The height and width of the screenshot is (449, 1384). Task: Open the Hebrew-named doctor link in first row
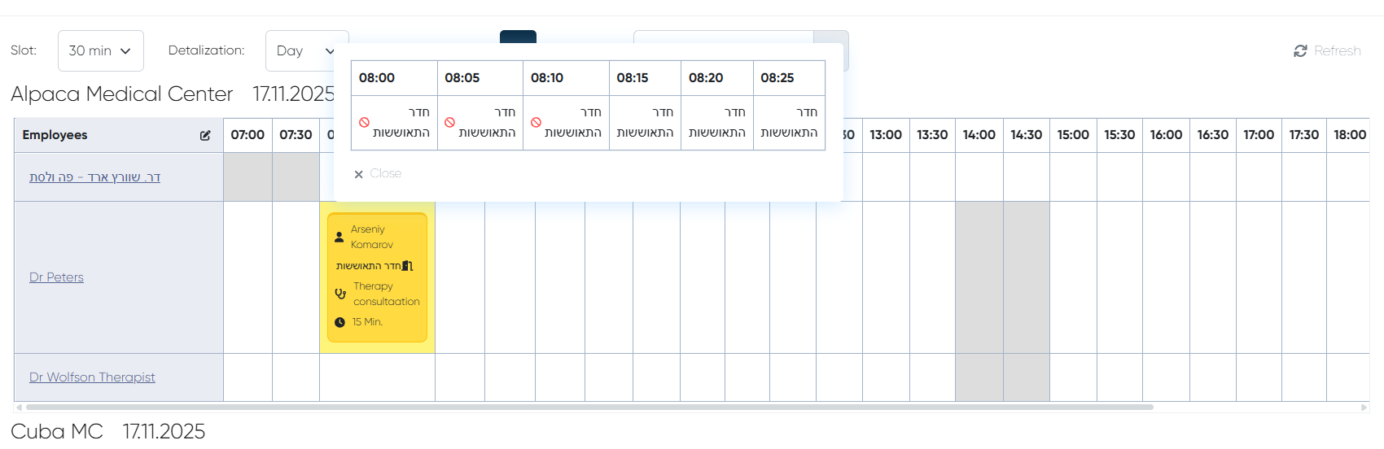point(94,177)
